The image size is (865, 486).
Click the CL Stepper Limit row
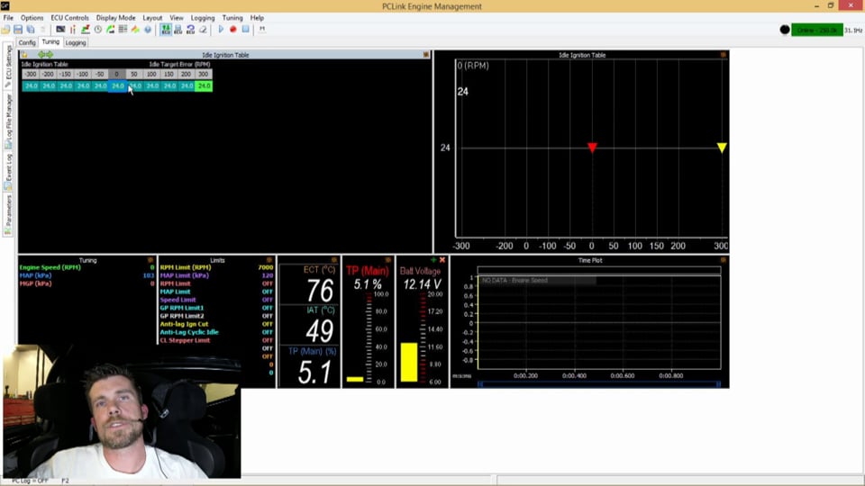(x=216, y=340)
